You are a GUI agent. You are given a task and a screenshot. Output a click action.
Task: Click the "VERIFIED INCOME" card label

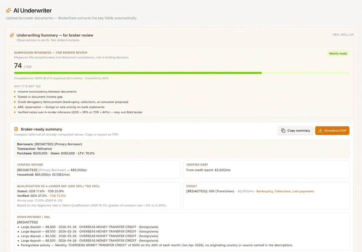[x=30, y=165]
